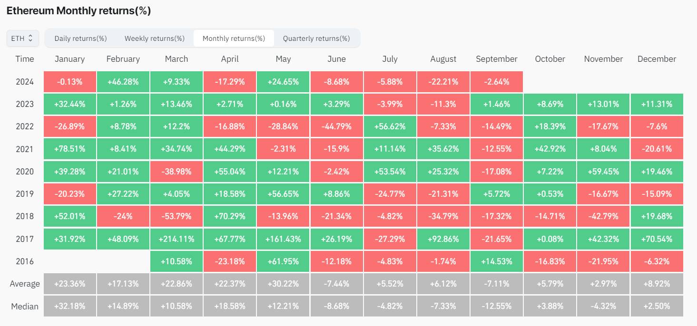Image resolution: width=697 pixels, height=326 pixels.
Task: Click the +59.45% November 2020 cell
Action: [603, 171]
